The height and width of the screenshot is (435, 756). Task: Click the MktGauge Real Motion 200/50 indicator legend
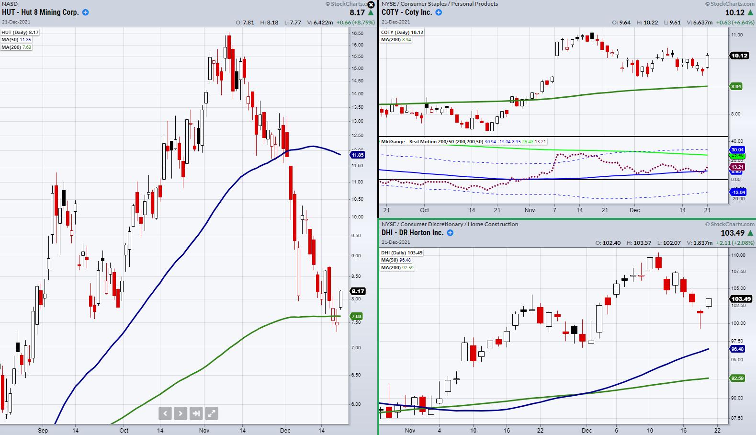coord(463,142)
